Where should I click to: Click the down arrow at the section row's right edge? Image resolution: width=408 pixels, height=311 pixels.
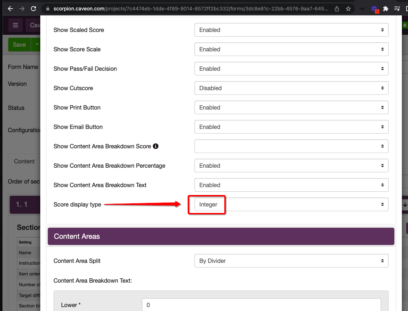pos(405,205)
